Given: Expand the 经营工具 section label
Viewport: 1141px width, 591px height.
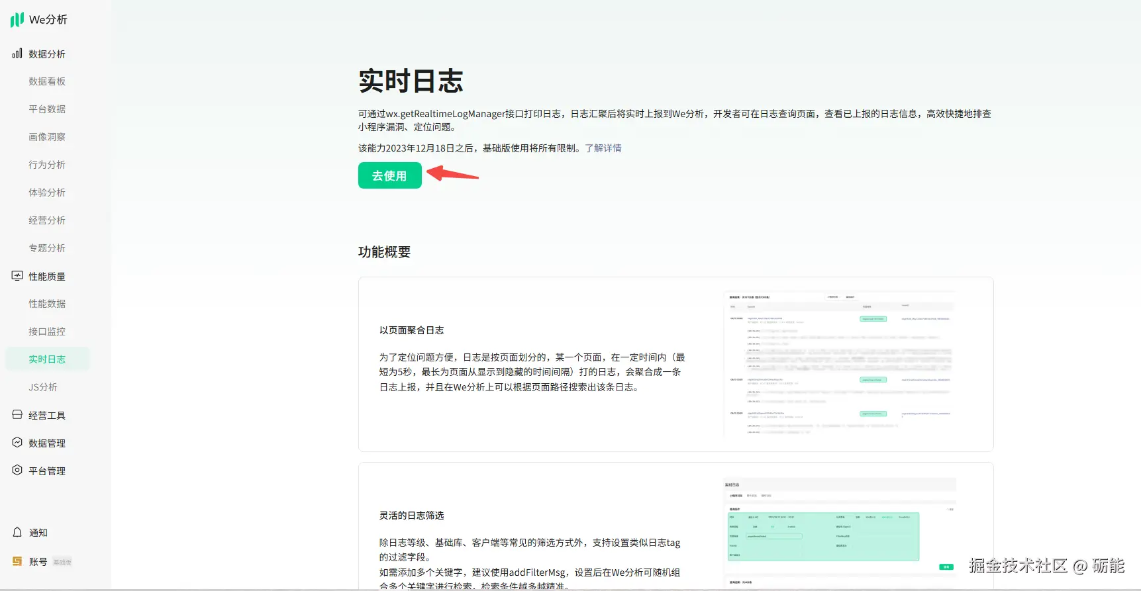Looking at the screenshot, I should pyautogui.click(x=47, y=416).
